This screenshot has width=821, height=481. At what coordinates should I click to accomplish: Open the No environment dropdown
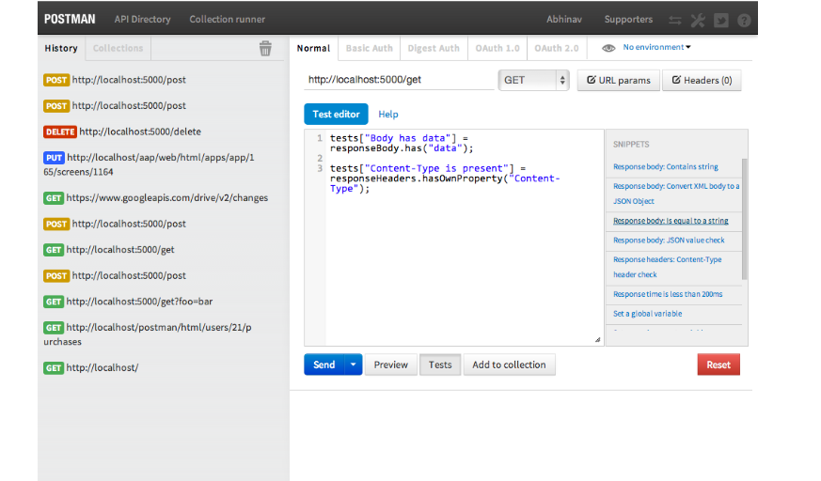pos(656,47)
